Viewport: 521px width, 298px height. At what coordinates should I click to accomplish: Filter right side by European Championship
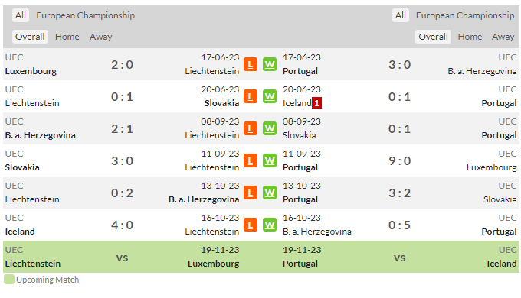[x=465, y=15]
